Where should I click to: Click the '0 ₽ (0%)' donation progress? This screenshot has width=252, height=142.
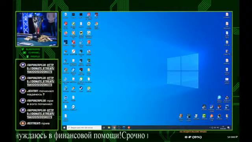point(193,137)
